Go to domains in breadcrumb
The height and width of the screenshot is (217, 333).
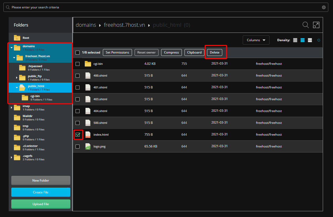[86, 25]
